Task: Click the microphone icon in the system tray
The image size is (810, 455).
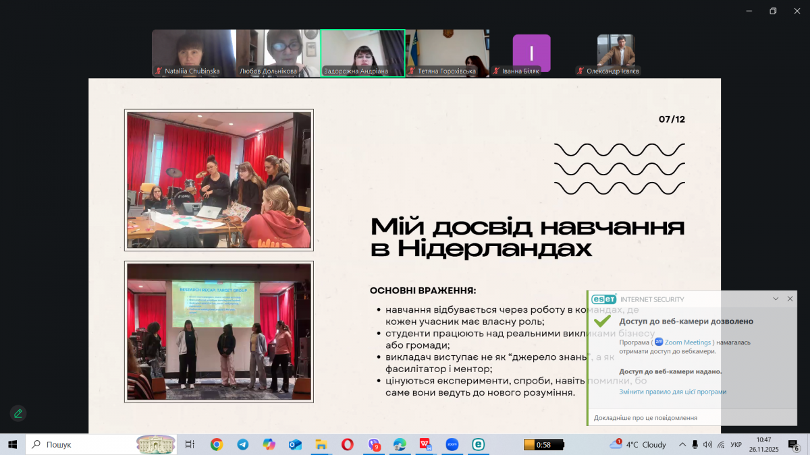Action: coord(695,445)
